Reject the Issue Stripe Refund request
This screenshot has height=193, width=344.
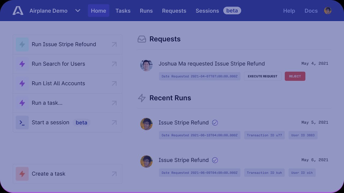point(295,76)
